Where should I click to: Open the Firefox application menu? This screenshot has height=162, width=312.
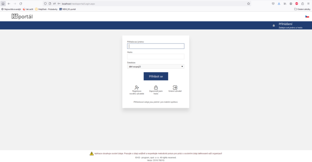[308, 3]
